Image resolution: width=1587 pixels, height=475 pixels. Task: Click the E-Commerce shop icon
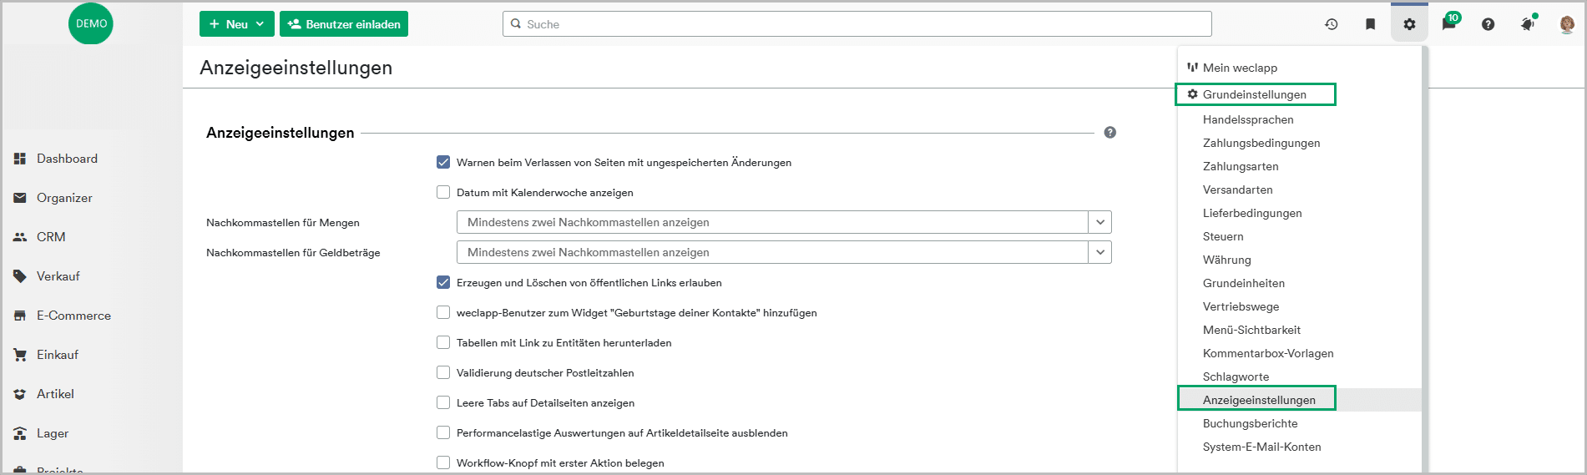[x=20, y=316]
